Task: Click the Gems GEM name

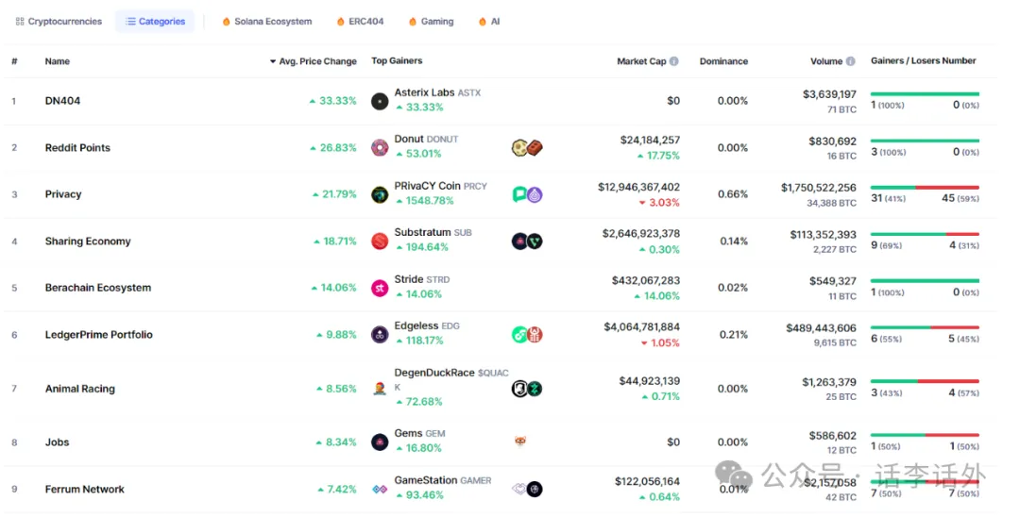Action: [419, 433]
